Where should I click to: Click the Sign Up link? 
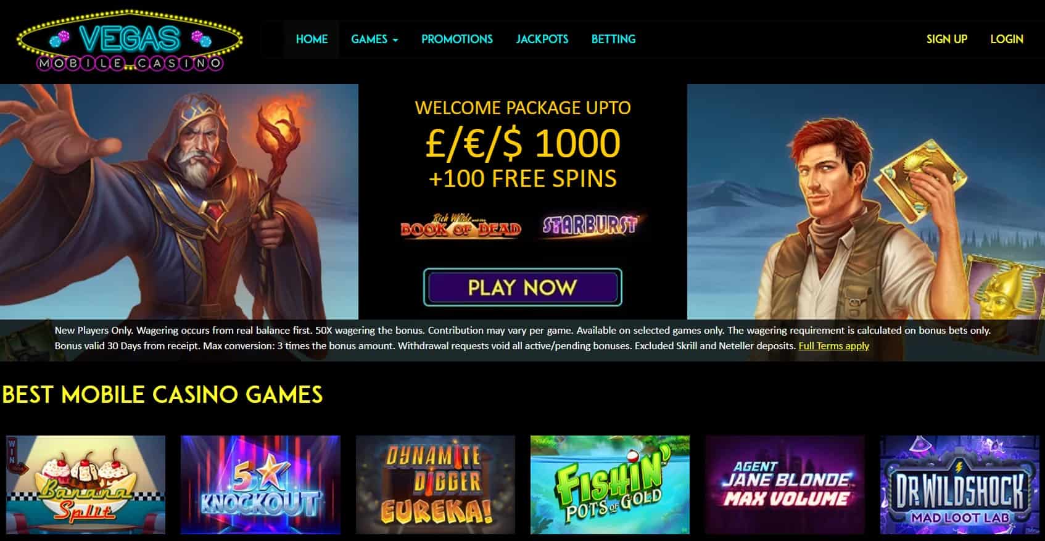tap(946, 39)
